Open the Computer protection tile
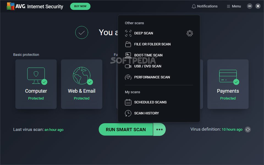The width and height of the screenshot is (264, 165). click(x=36, y=84)
